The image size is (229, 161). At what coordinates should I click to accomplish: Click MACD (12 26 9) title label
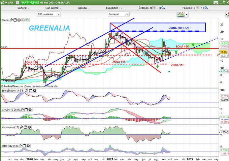click(10, 109)
